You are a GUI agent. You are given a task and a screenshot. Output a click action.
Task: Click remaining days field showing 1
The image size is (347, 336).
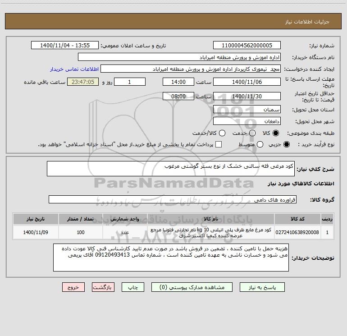pyautogui.click(x=130, y=82)
